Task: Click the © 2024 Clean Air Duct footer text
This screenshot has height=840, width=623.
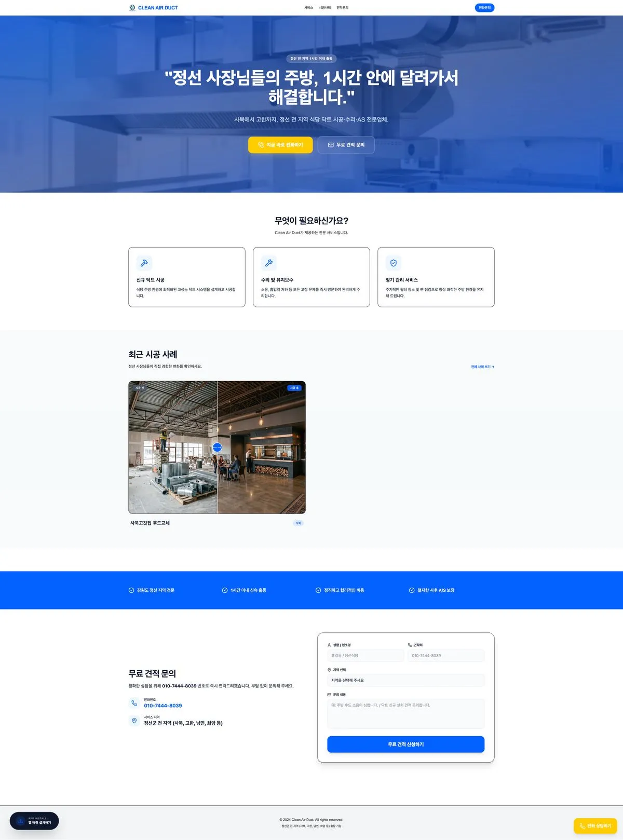Action: coord(311,820)
